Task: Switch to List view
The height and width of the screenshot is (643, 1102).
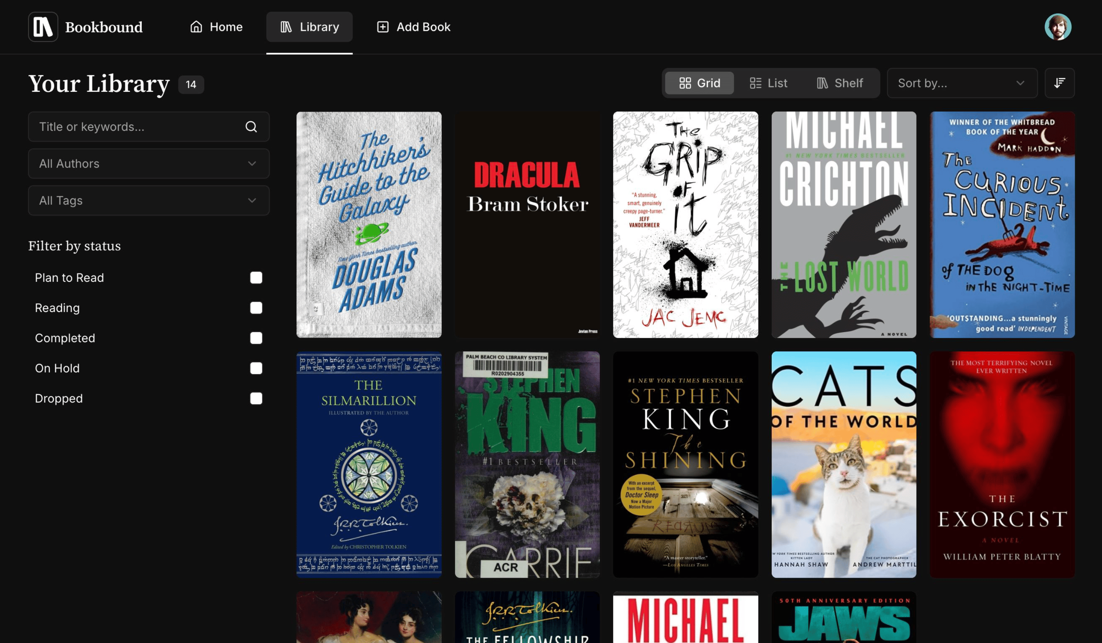Action: click(768, 83)
